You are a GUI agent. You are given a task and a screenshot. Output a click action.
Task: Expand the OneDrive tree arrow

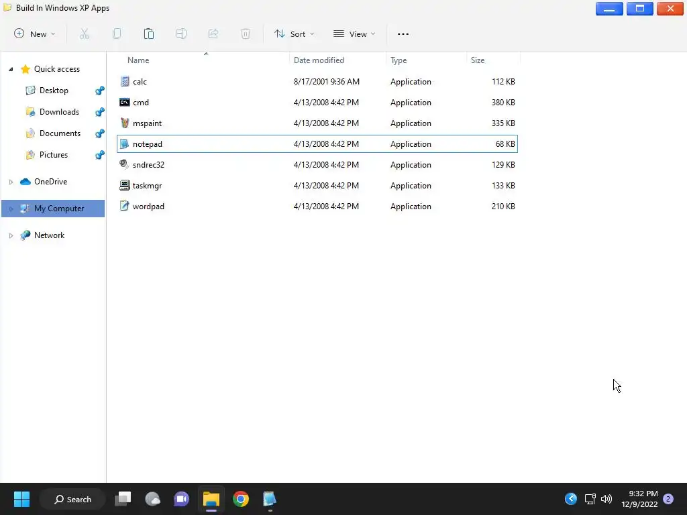(x=11, y=182)
